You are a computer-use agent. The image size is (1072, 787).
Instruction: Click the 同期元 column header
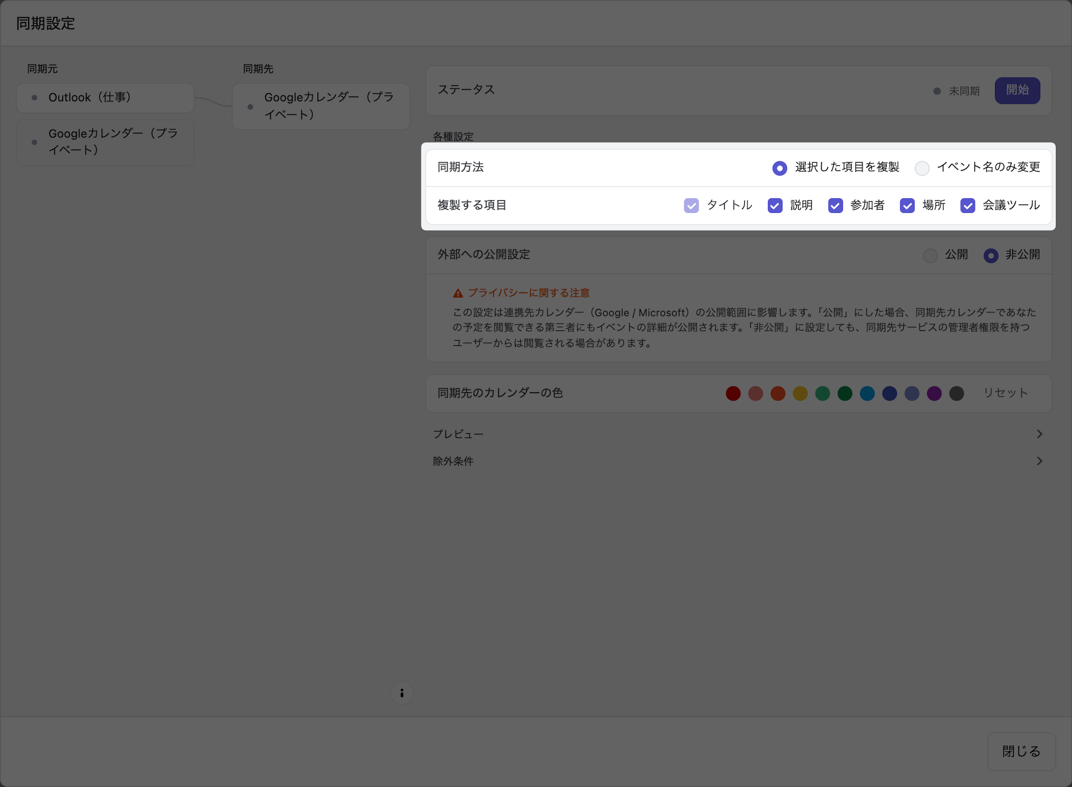click(x=42, y=69)
